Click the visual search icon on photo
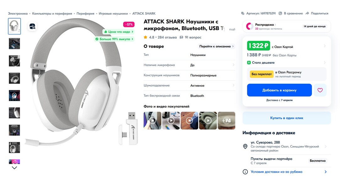This screenshot has width=342, height=182. [x=32, y=27]
